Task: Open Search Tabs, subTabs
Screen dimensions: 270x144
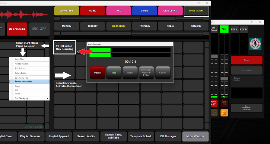Action: (113, 137)
